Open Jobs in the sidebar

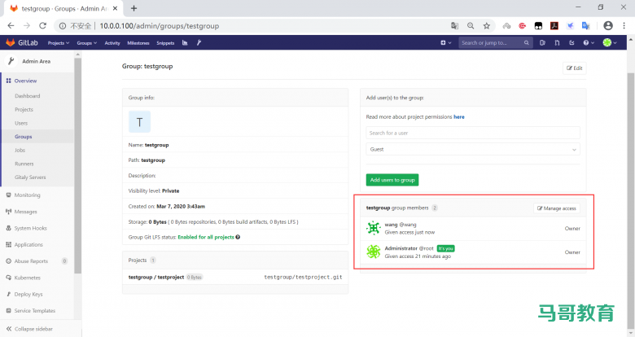(20, 151)
